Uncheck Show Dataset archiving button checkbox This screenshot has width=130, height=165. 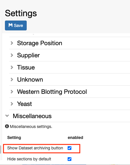(69, 148)
